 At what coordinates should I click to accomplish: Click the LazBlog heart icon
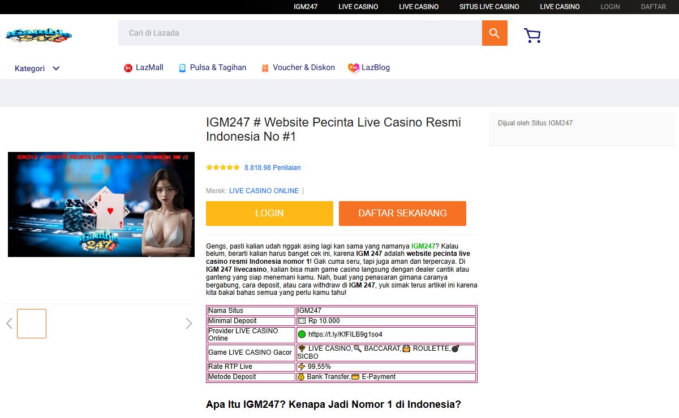point(354,68)
